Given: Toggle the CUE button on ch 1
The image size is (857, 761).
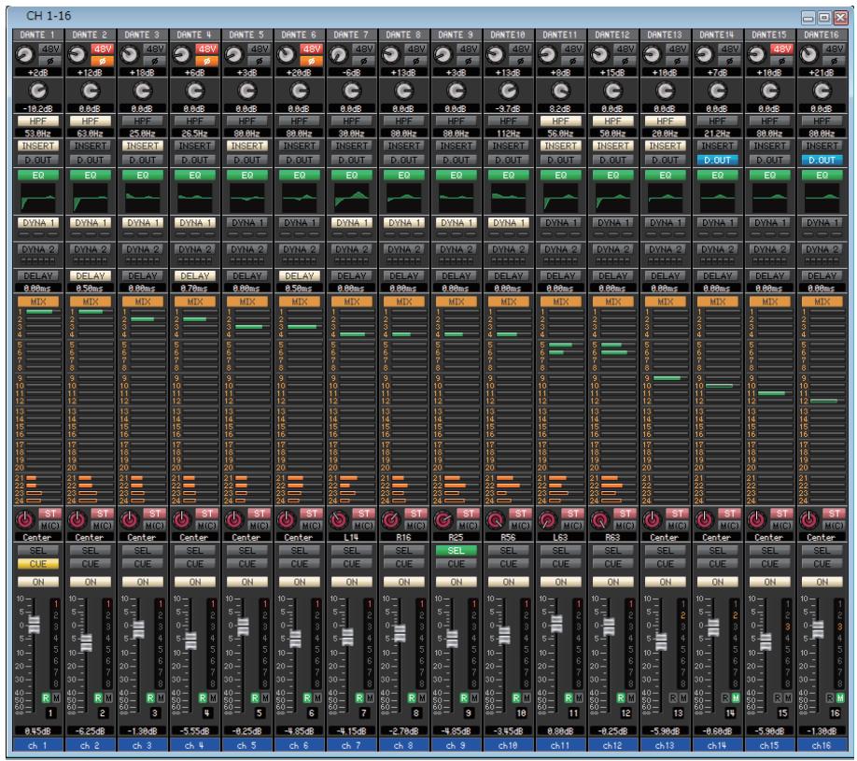Looking at the screenshot, I should point(37,564).
